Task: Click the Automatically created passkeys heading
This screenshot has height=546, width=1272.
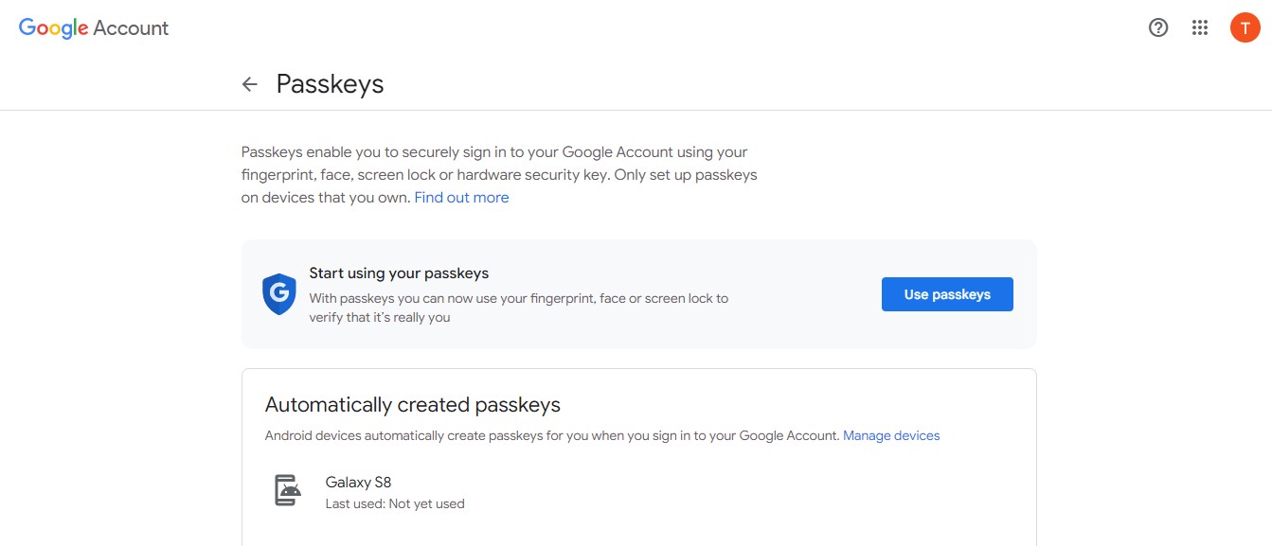Action: 413,405
